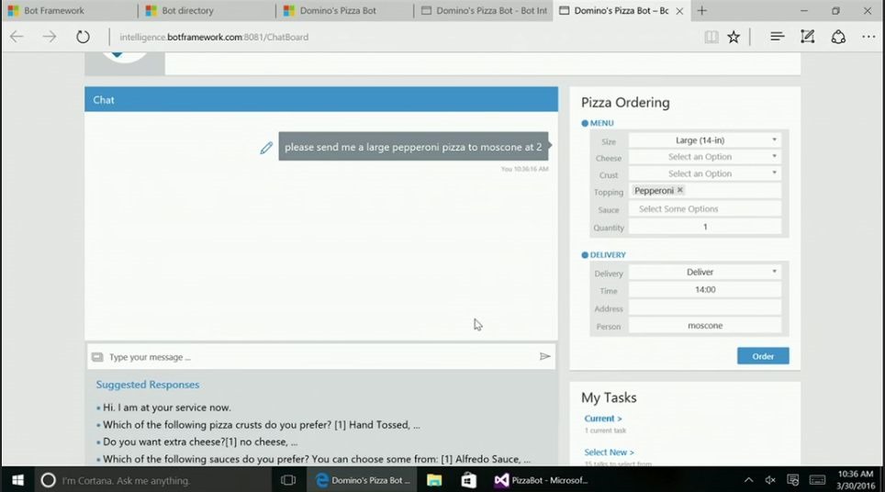Refresh the page
Screen dimensions: 885x492
pos(83,38)
